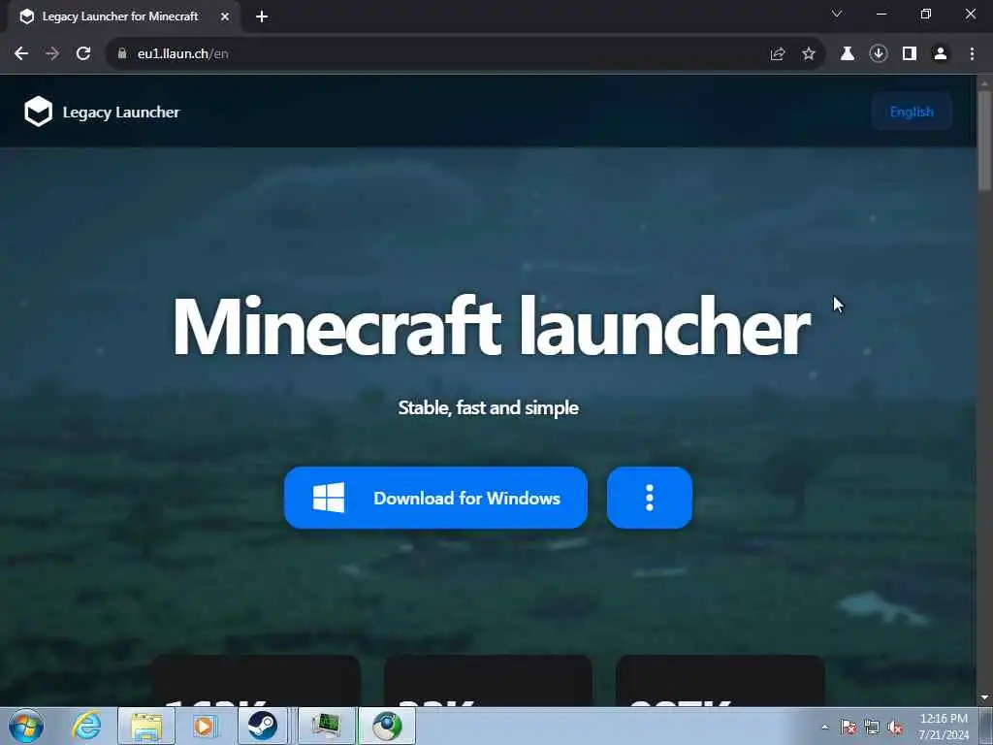Open Steam from the taskbar

(262, 726)
